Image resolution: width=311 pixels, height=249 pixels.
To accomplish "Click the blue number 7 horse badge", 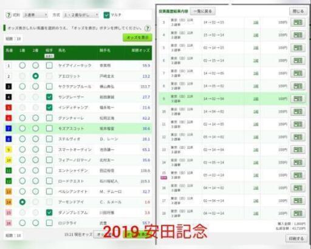I will tap(9, 128).
